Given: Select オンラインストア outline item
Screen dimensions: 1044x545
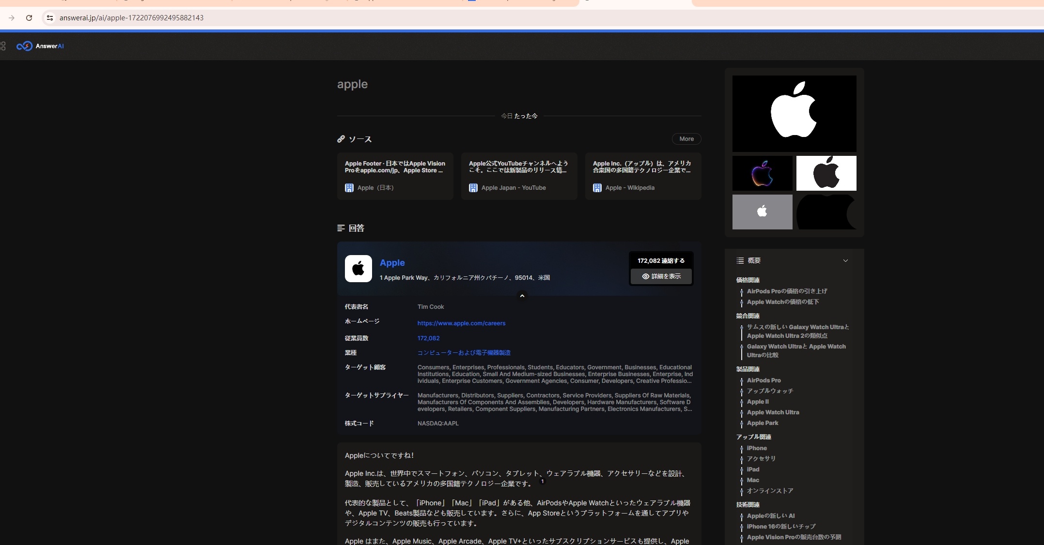Looking at the screenshot, I should tap(770, 491).
